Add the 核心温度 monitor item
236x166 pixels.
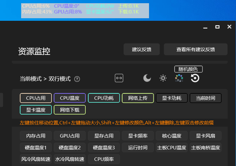[x=172, y=136]
